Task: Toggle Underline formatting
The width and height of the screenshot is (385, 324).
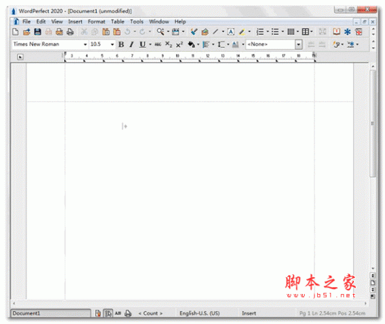Action: 142,45
